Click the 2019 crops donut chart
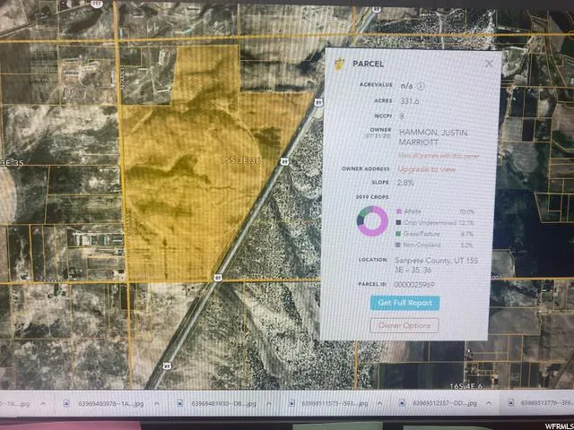This screenshot has height=430, width=574. 371,222
